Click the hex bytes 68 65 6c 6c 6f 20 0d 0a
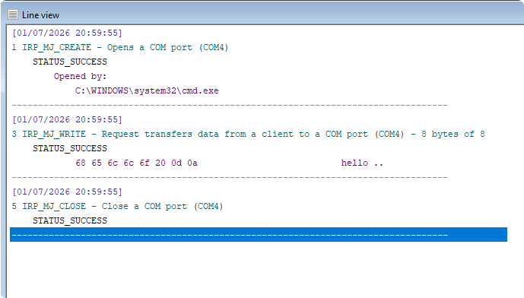Screen dimensions: 524x298 click(x=136, y=163)
